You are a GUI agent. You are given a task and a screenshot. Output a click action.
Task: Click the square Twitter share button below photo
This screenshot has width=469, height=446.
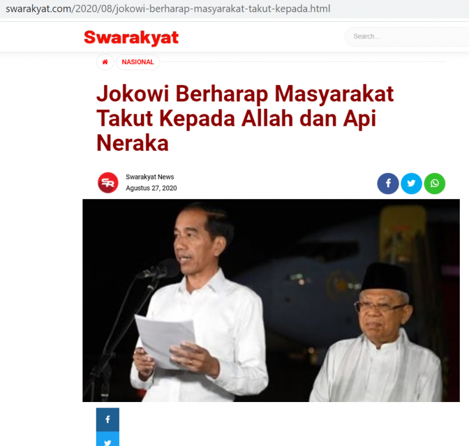coord(107,439)
